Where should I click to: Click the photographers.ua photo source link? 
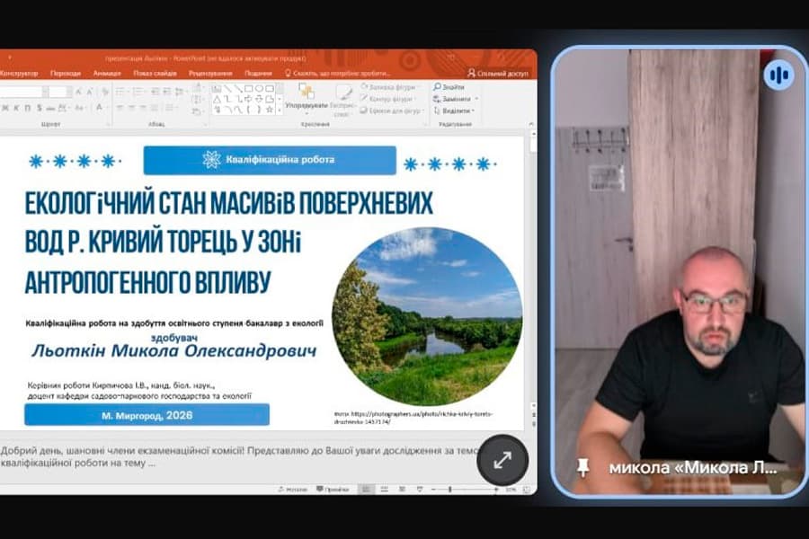(414, 417)
